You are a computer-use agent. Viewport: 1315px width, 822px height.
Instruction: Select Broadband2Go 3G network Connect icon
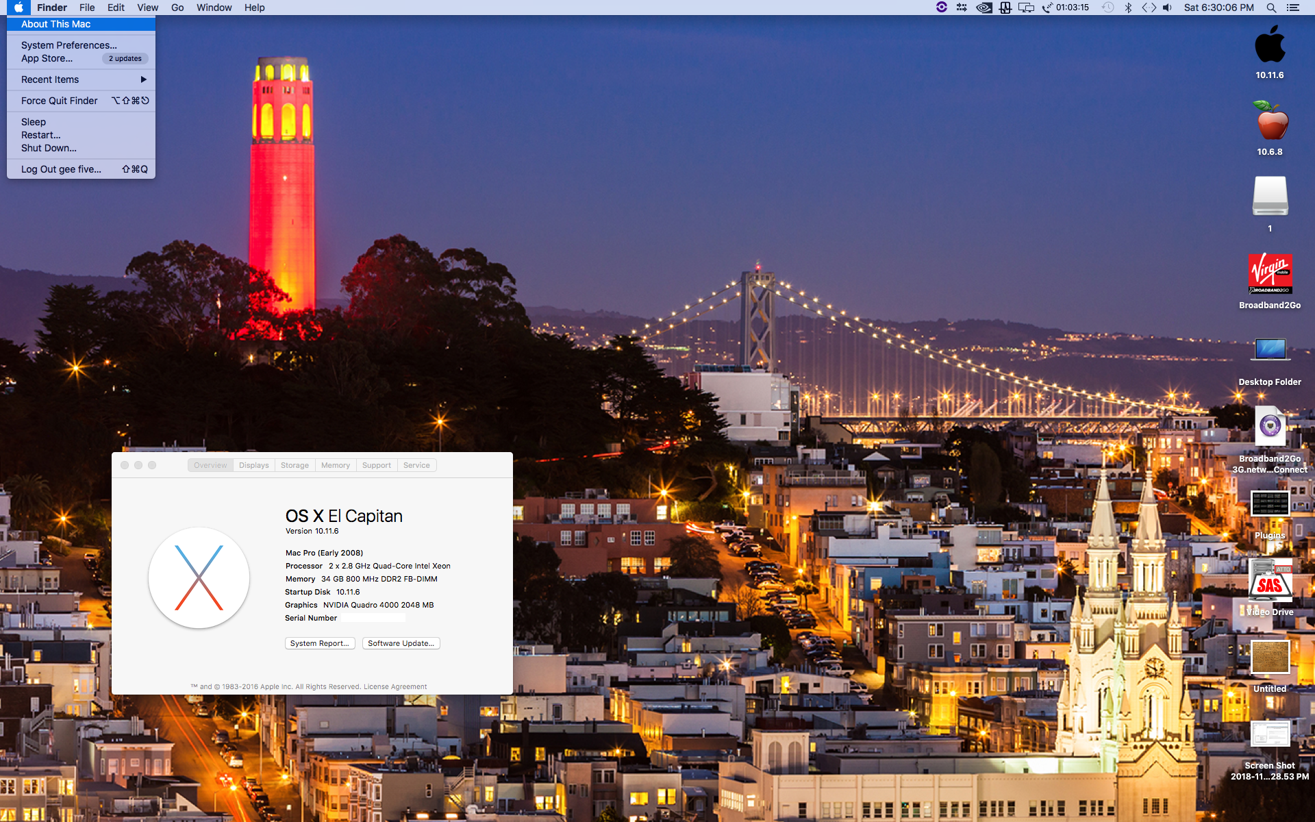[1270, 426]
